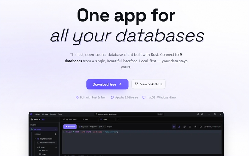This screenshot has height=156, width=249.
Task: Collapse the Tables tree node
Action: coord(38,147)
